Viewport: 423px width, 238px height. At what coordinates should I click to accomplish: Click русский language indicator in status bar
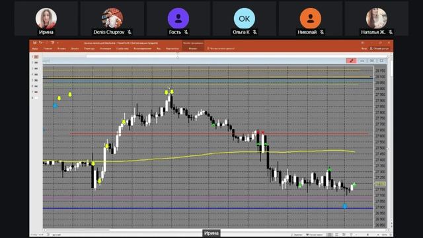[56, 235]
